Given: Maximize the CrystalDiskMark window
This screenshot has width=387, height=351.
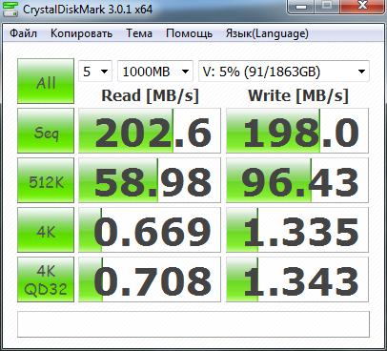Looking at the screenshot, I should tap(327, 7).
